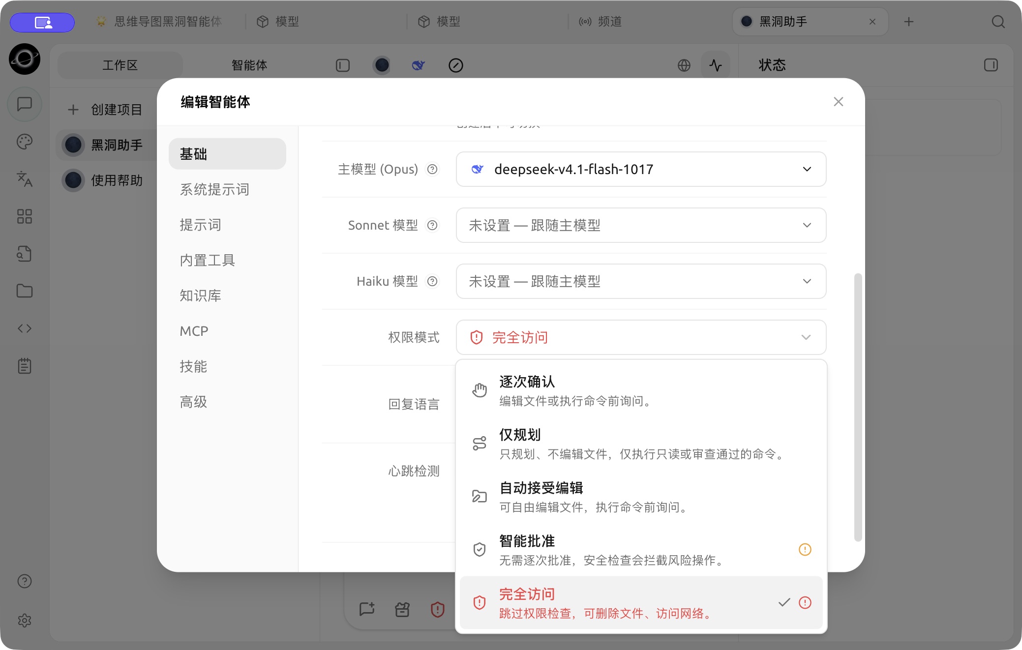Close the 黑洞助手 top tab
Image resolution: width=1022 pixels, height=650 pixels.
872,22
